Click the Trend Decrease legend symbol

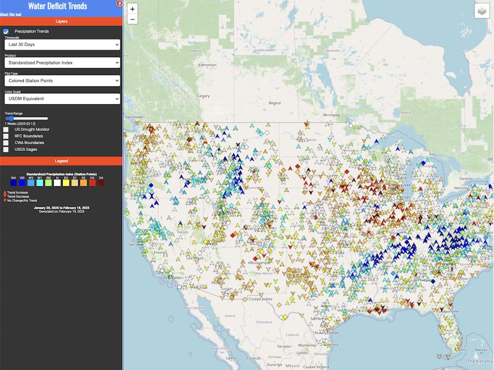tap(4, 197)
